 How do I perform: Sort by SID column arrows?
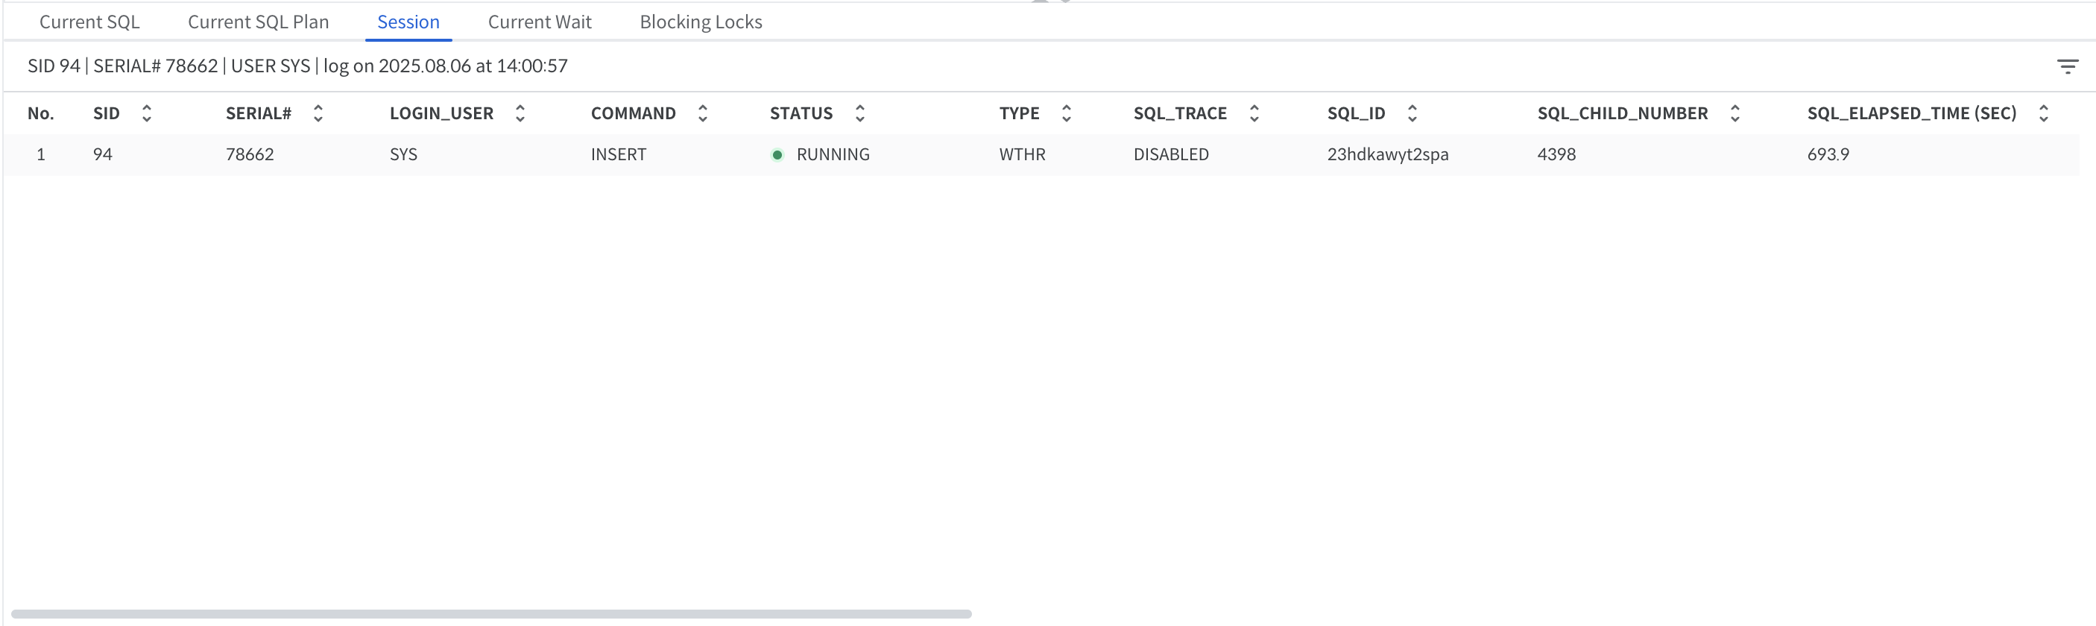146,113
